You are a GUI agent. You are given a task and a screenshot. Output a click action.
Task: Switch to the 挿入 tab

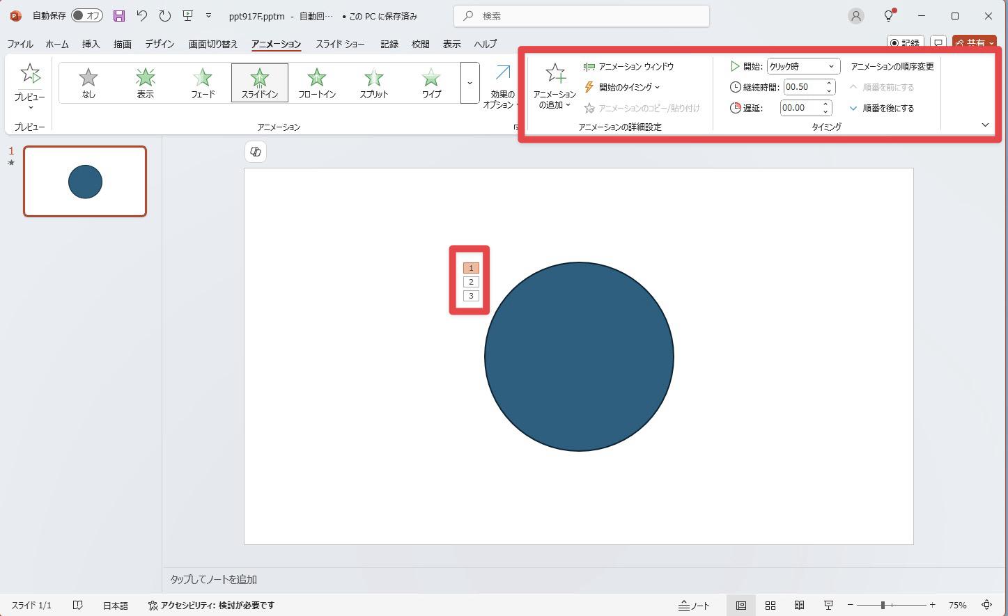point(91,44)
